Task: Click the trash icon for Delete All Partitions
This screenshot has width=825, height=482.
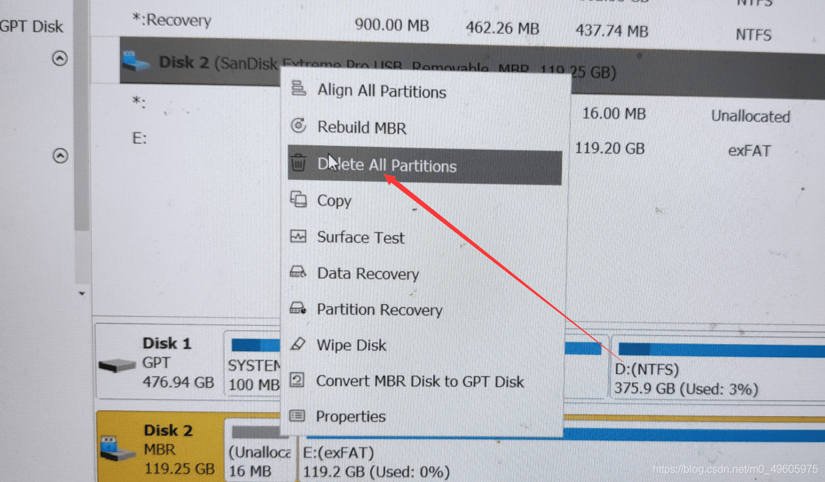Action: [x=298, y=163]
